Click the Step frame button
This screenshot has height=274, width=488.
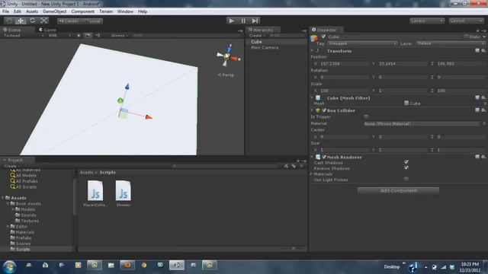tap(255, 21)
